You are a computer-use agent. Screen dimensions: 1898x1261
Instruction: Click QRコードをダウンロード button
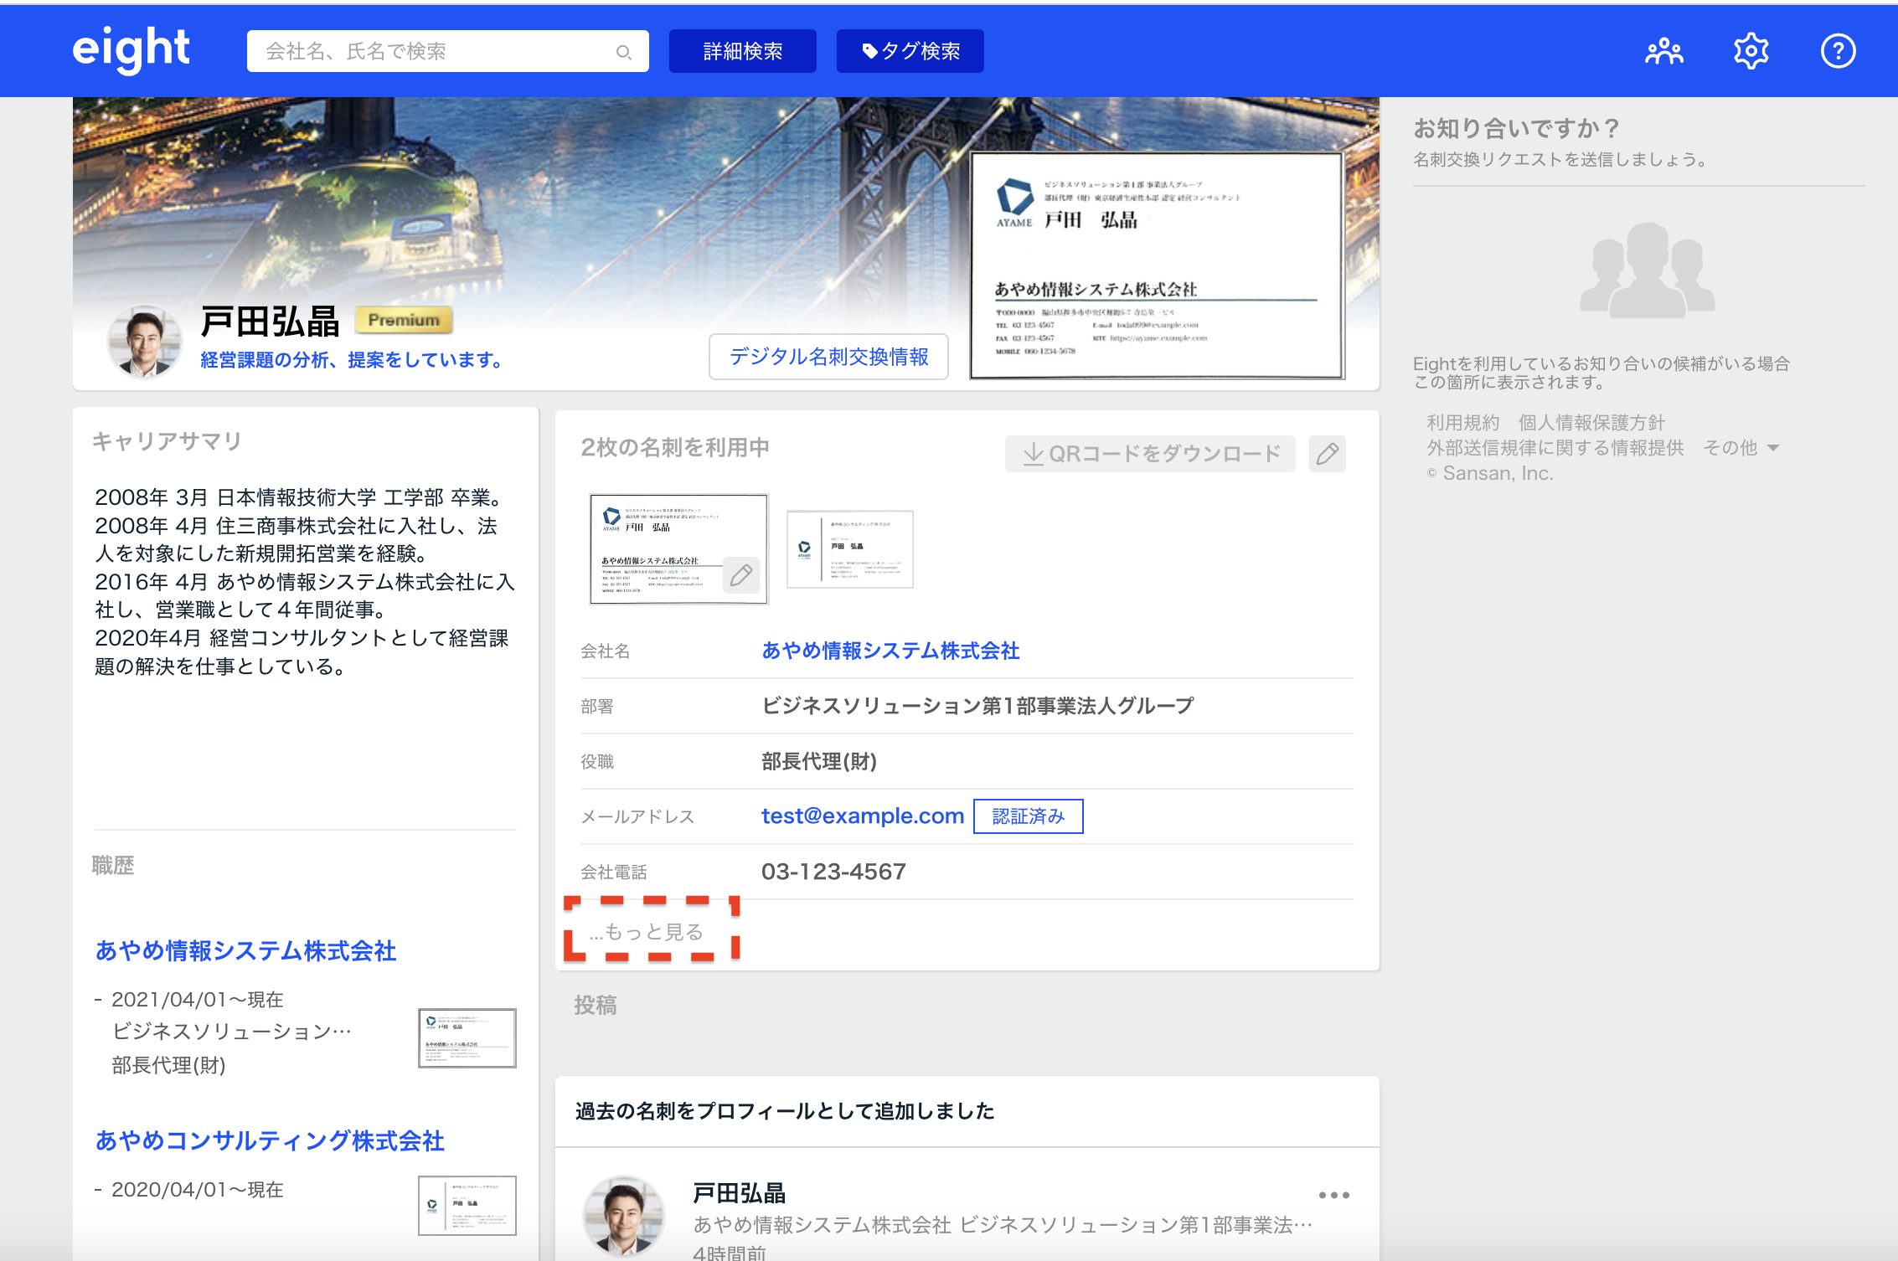pos(1150,454)
